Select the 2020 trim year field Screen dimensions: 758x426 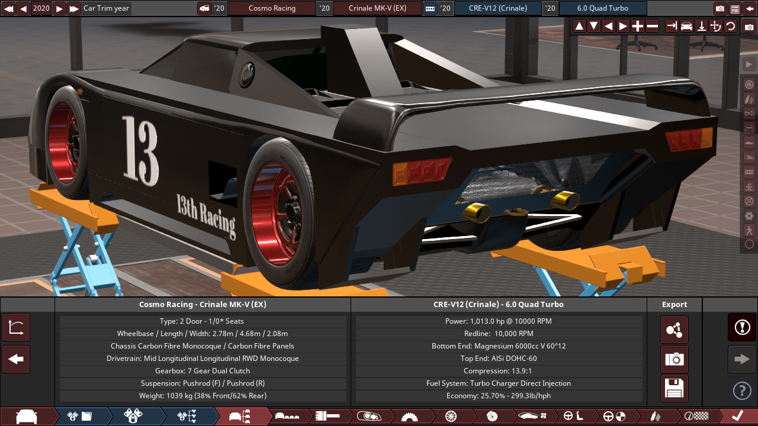[41, 8]
